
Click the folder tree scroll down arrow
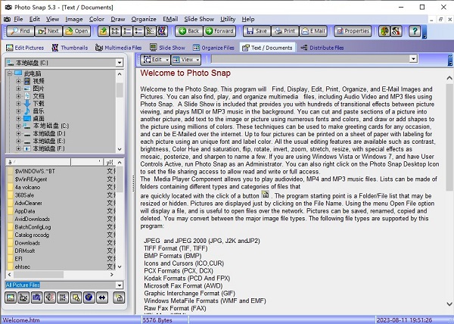120,149
